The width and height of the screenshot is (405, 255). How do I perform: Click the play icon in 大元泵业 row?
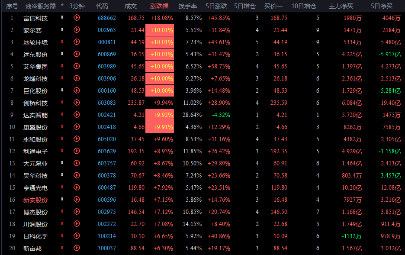(77, 163)
